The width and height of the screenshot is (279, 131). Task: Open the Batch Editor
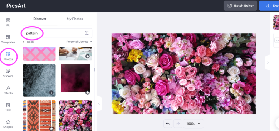240,6
